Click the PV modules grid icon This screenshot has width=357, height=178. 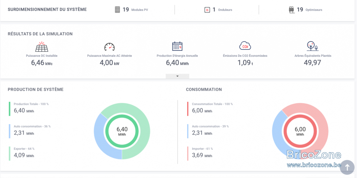117,10
